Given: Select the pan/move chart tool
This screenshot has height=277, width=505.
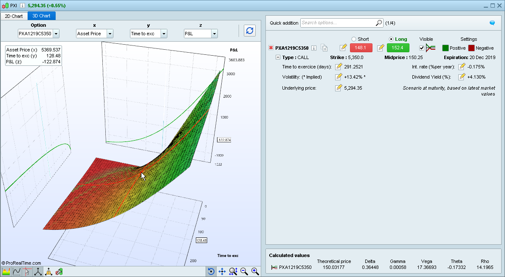Looking at the screenshot, I should point(222,271).
